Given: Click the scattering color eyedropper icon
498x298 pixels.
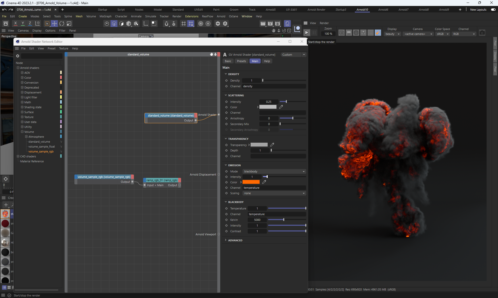Looking at the screenshot, I should pos(281,107).
